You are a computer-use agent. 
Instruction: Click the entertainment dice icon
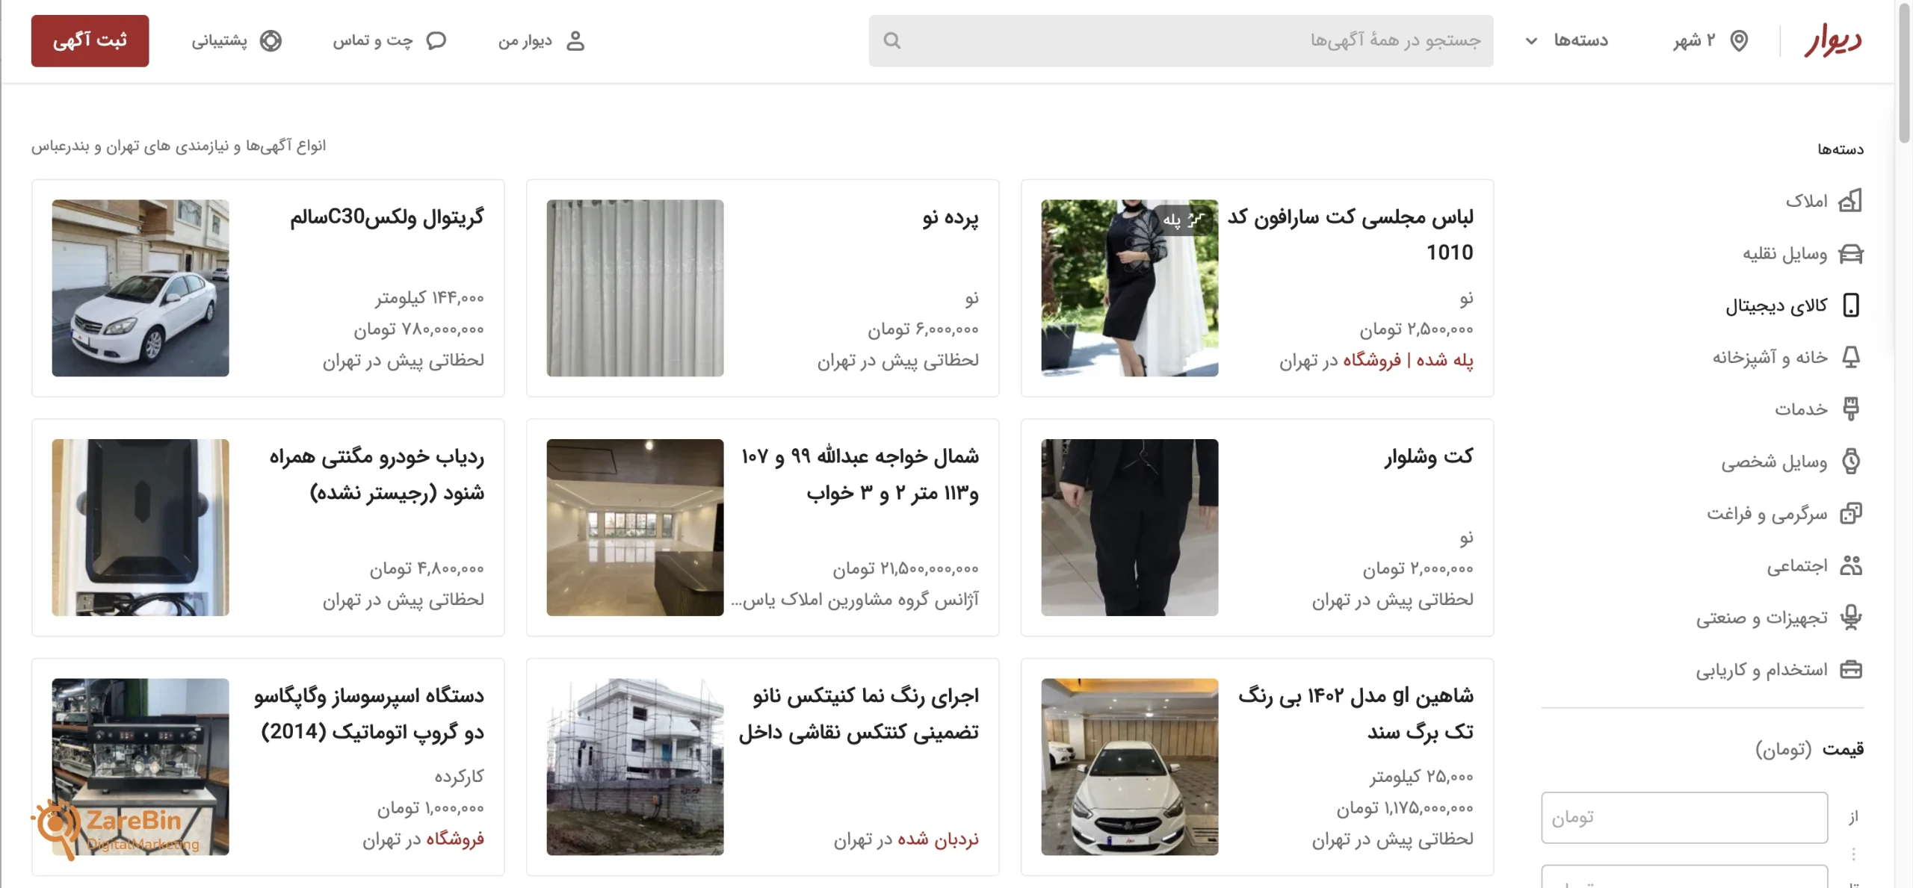pos(1851,513)
